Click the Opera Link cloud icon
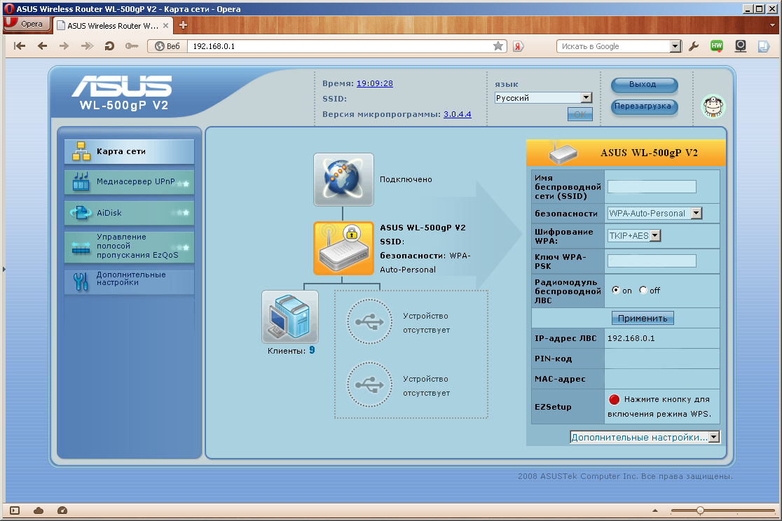Viewport: 782px width, 521px height. (39, 510)
